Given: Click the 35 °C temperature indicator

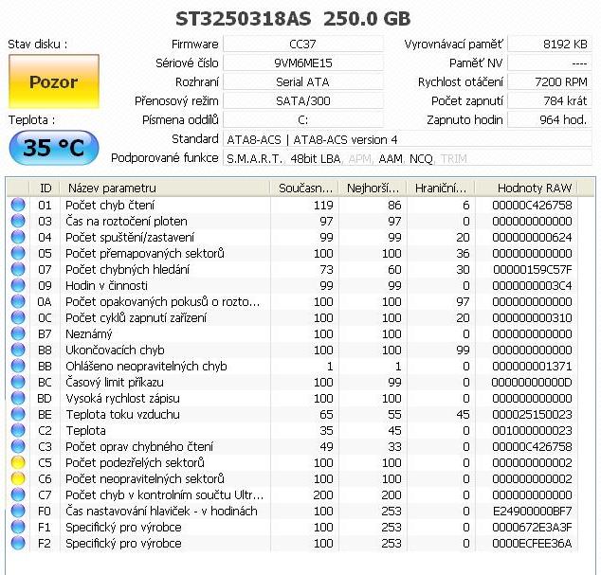Looking at the screenshot, I should click(53, 148).
